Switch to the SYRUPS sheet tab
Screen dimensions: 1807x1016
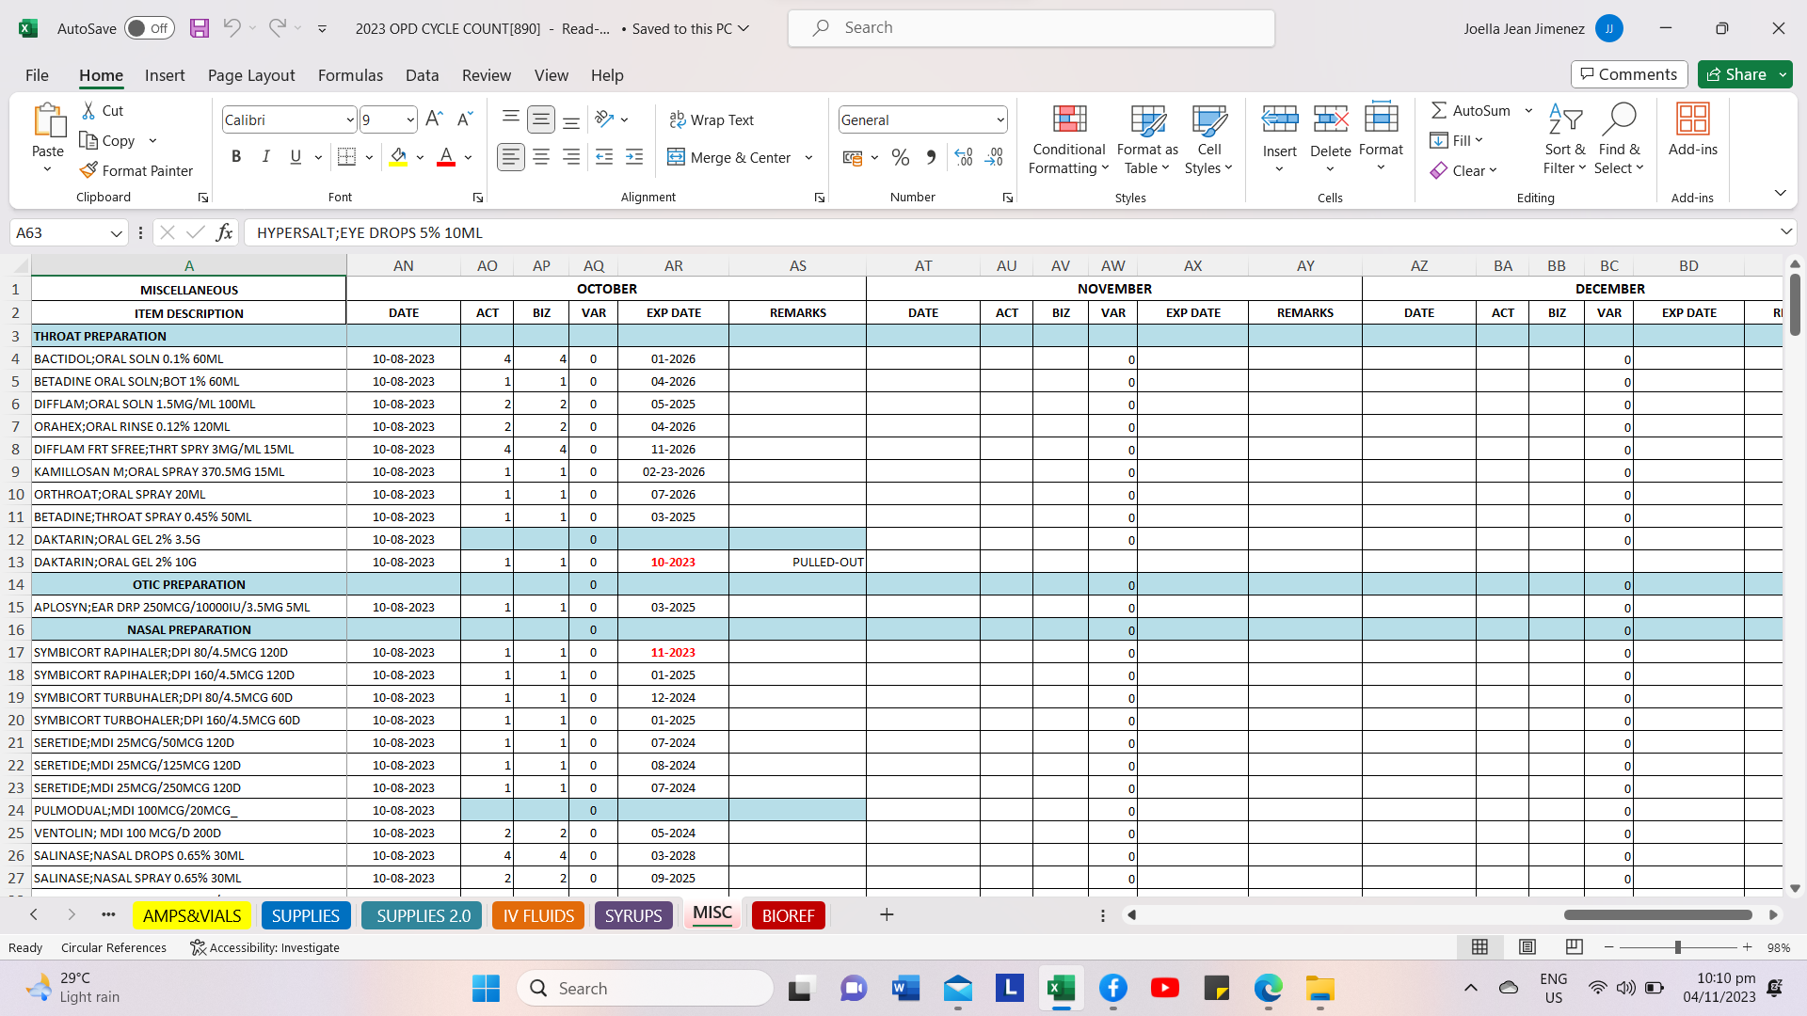coord(632,915)
